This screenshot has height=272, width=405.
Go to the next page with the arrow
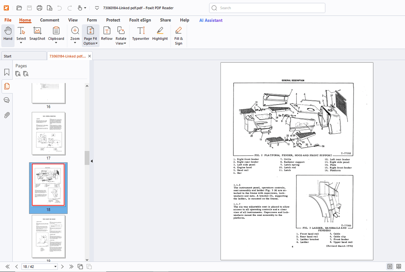(62, 266)
